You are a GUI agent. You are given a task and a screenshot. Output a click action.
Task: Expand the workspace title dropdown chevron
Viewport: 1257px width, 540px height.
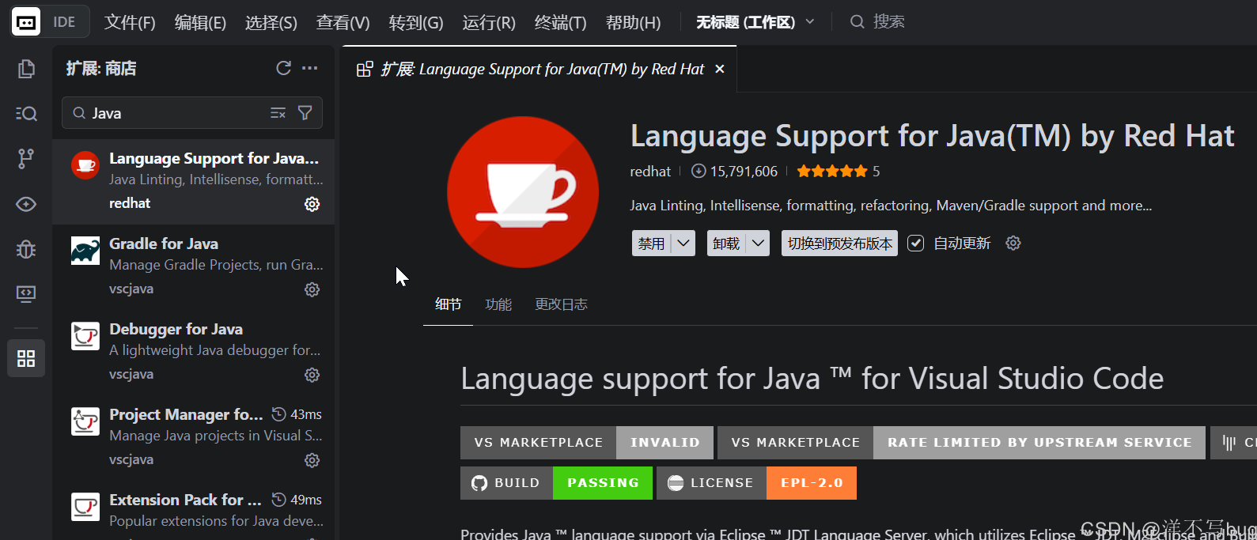[810, 21]
